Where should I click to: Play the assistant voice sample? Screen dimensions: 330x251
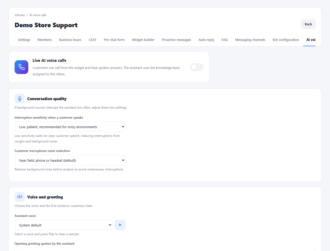120,225
